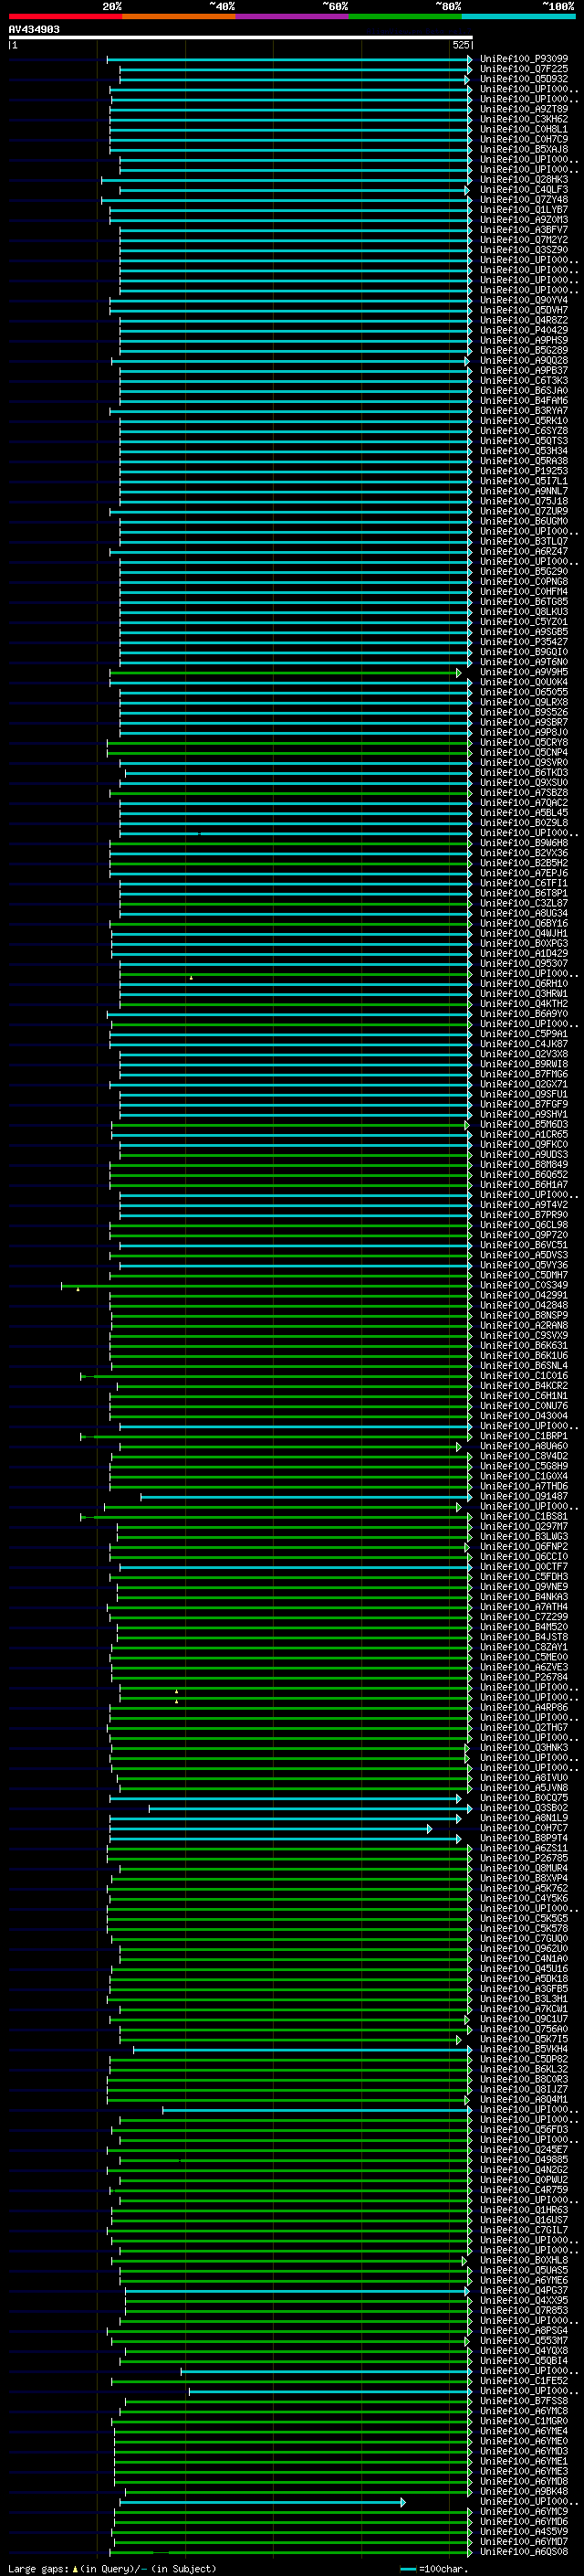Click the UniRef100_B5M6D3 entry

click(523, 1125)
